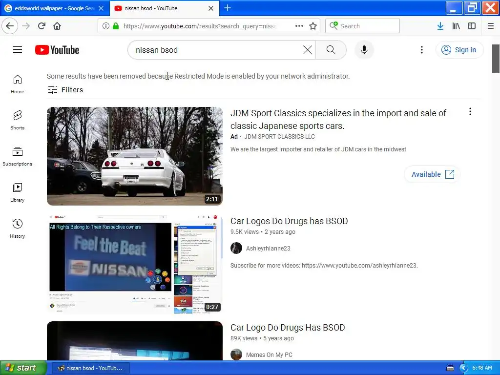Viewport: 500px width, 375px height.
Task: Search with your voice microphone button
Action: [364, 50]
